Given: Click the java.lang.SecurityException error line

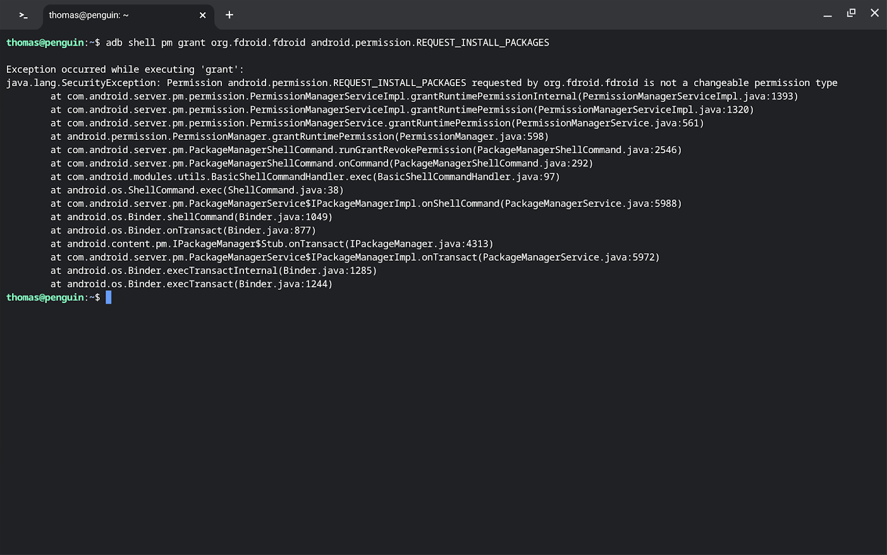Looking at the screenshot, I should [421, 83].
